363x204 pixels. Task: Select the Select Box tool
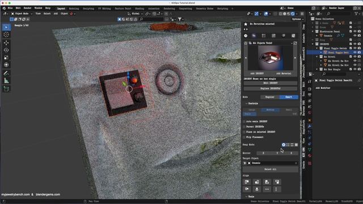[x=6, y=27]
